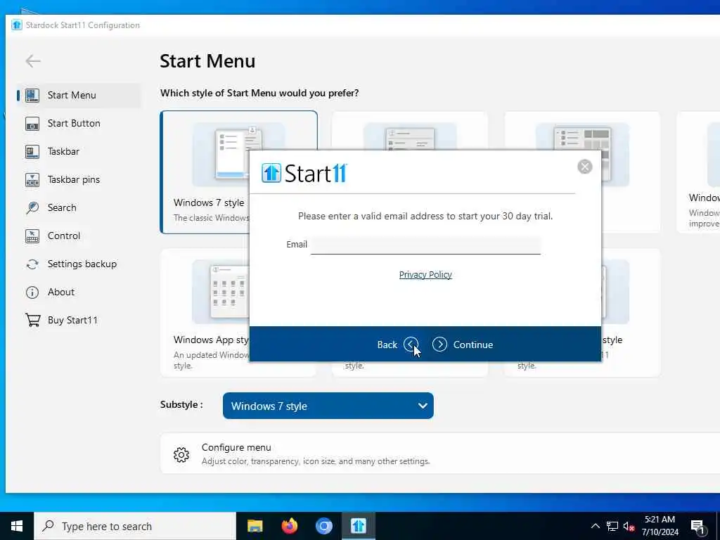Click the Taskbar sidebar icon
This screenshot has height=540, width=720.
(32, 152)
